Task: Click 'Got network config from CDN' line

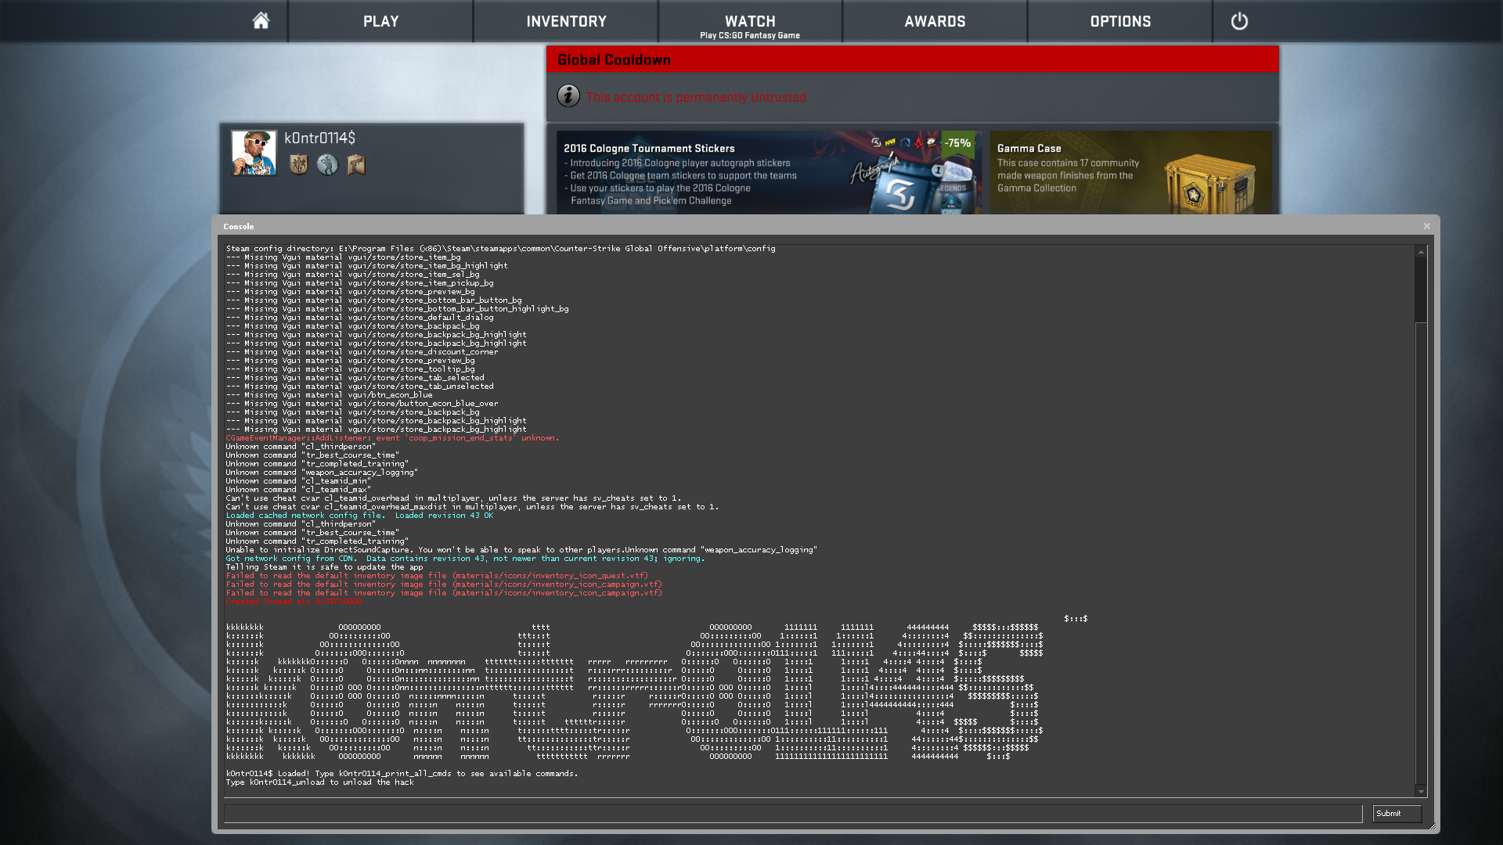Action: [x=465, y=559]
